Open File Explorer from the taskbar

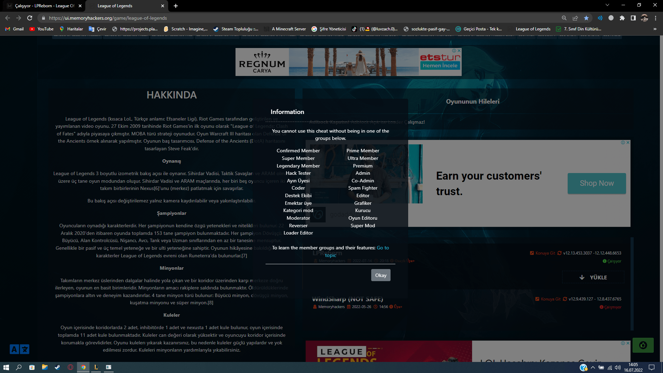pos(45,367)
